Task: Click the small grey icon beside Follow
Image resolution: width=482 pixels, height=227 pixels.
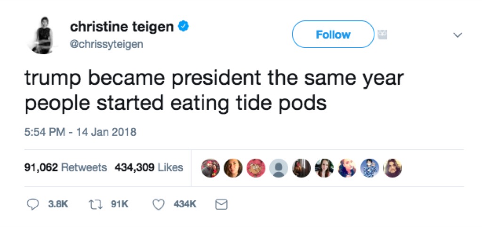Action: coord(382,35)
